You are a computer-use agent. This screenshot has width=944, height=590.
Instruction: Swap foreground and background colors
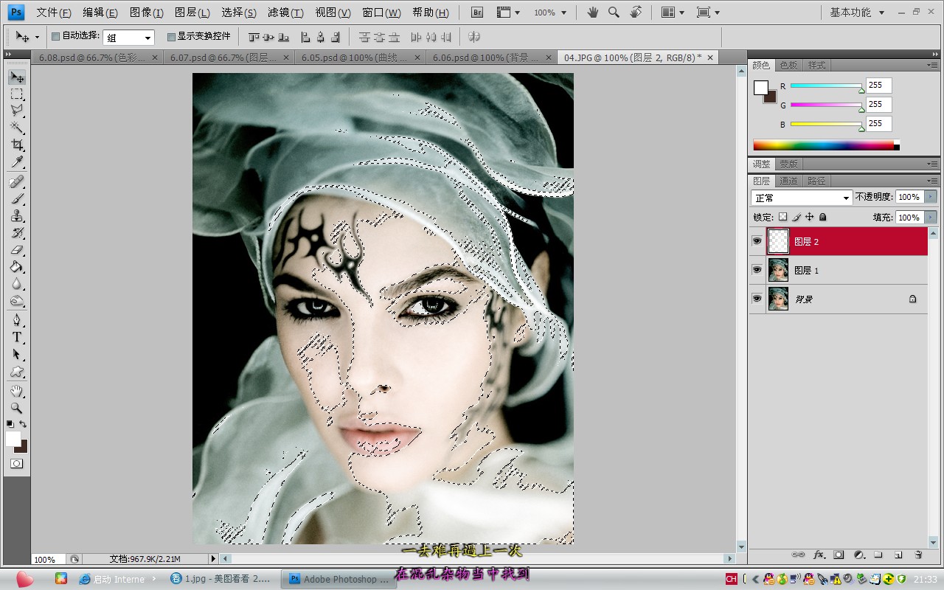[x=24, y=424]
